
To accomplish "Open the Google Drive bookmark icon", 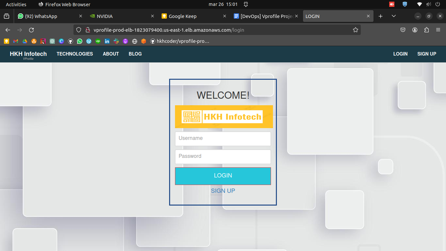I will (24, 41).
